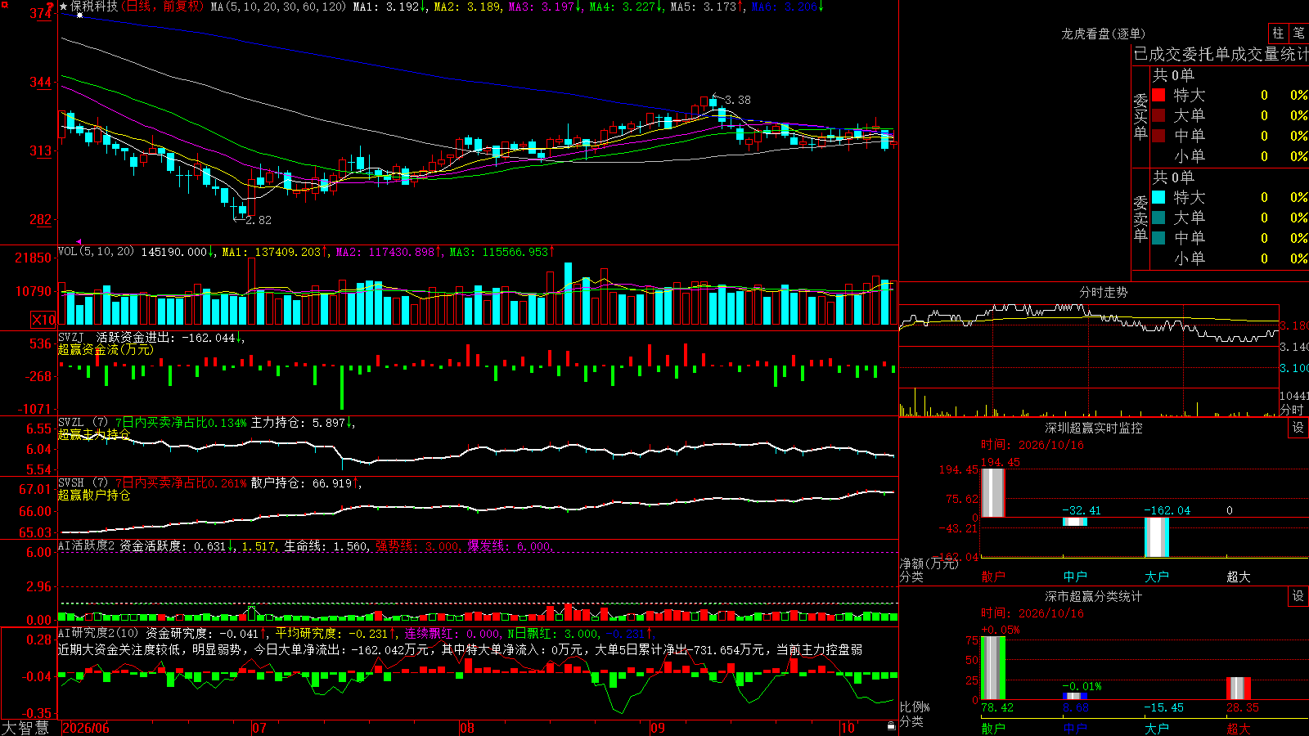The height and width of the screenshot is (736, 1309).
Task: Click the 大户 bar valued -162.04
Action: tap(1156, 537)
